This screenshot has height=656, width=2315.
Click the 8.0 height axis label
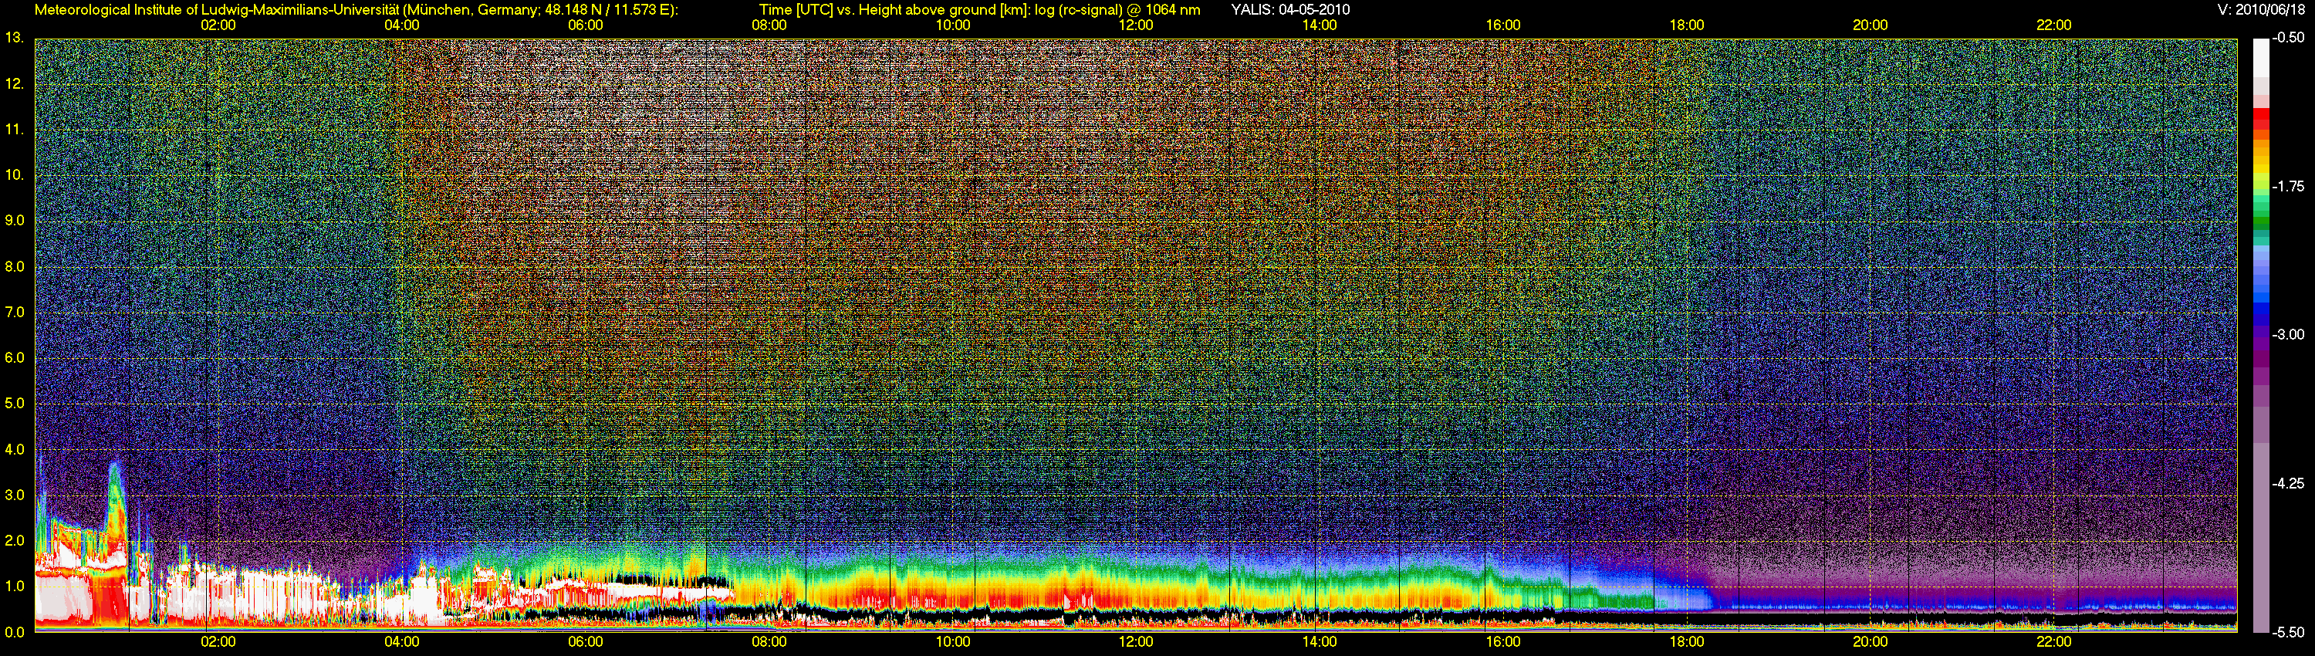pos(13,267)
